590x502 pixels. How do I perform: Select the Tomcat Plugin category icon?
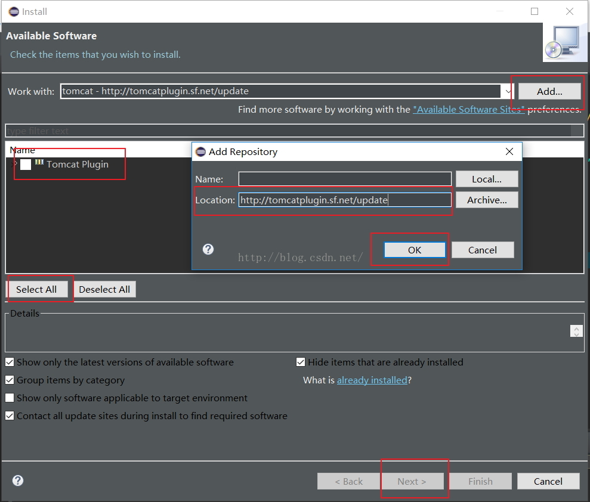[x=39, y=162]
